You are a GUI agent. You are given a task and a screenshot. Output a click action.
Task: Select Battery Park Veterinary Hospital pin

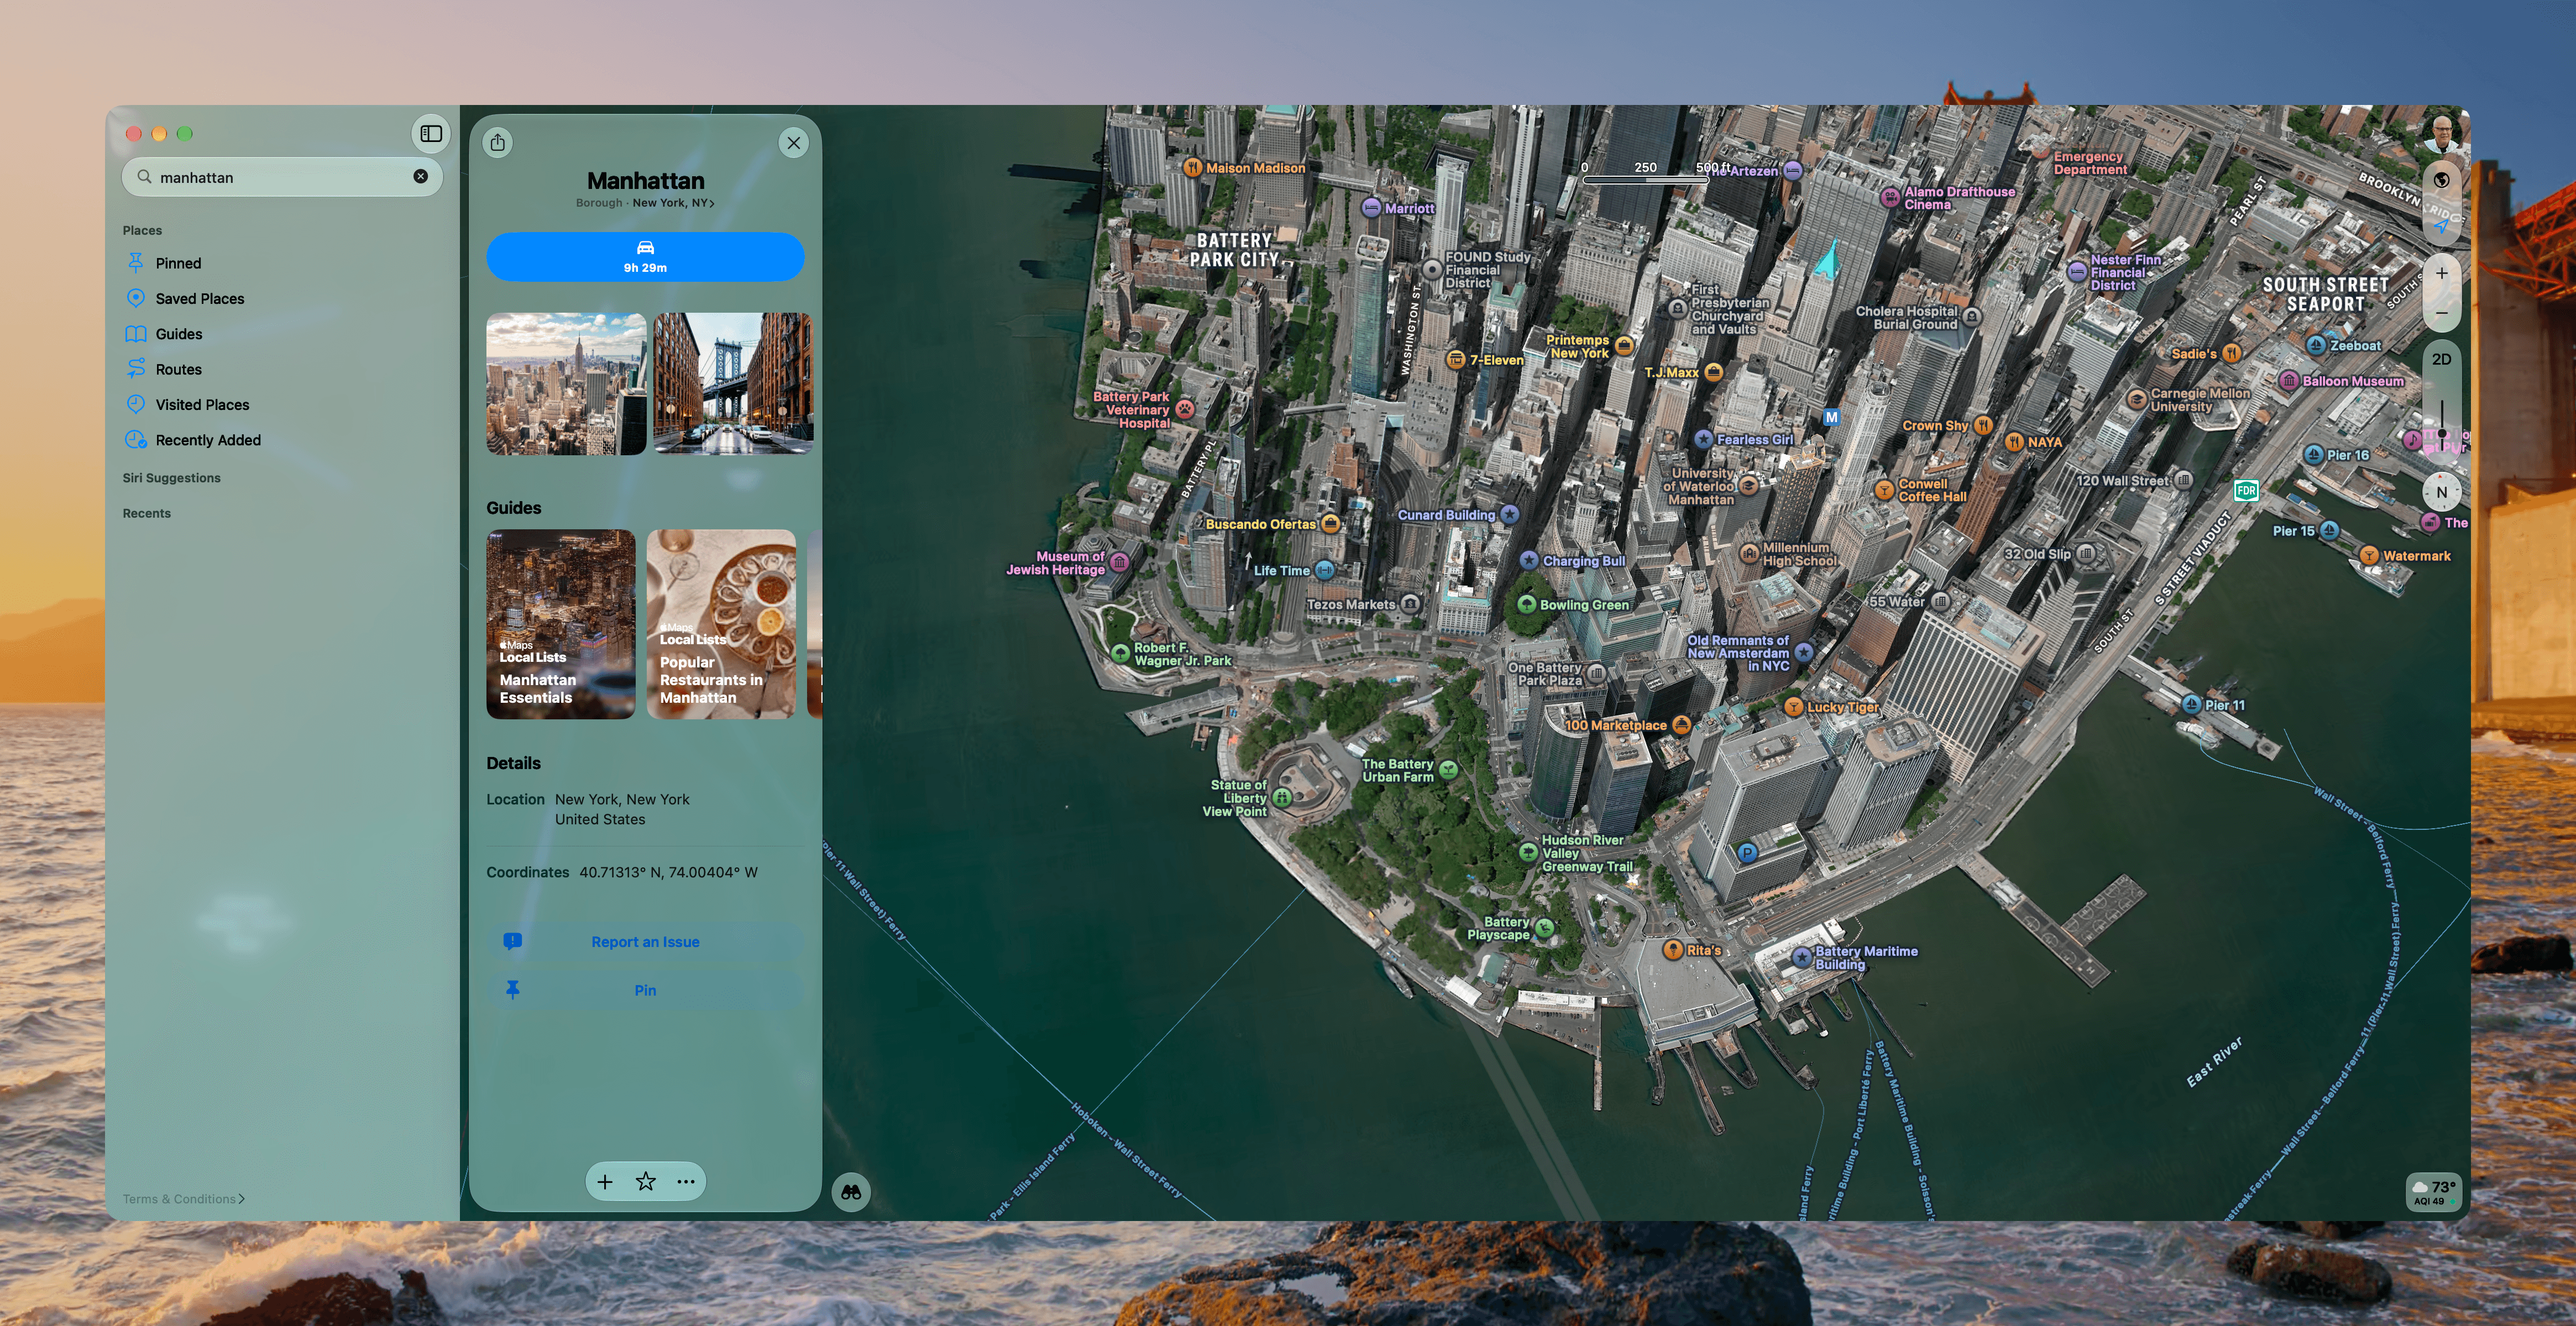point(1185,409)
